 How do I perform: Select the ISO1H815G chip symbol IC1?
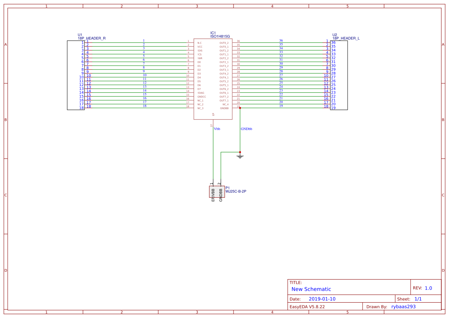pos(213,77)
